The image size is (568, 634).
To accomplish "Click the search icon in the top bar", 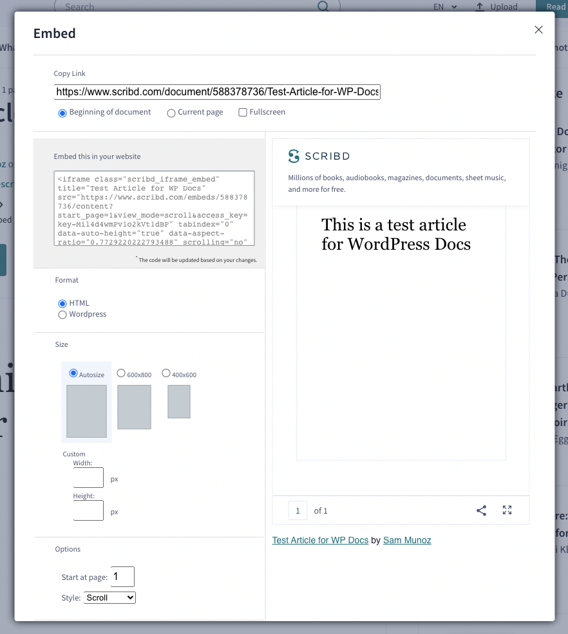I will click(321, 6).
